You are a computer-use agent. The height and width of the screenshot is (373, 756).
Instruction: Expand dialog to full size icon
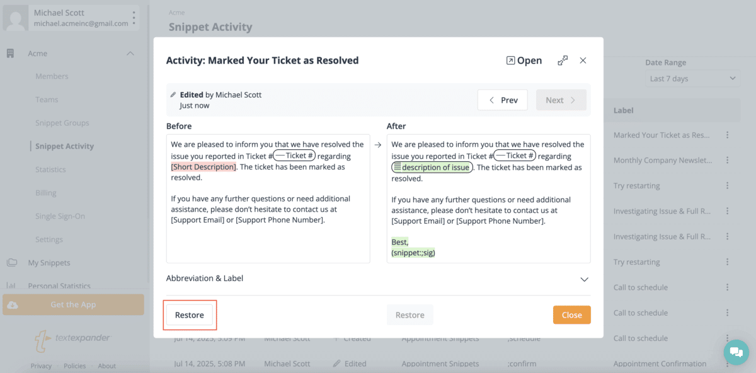click(x=563, y=60)
